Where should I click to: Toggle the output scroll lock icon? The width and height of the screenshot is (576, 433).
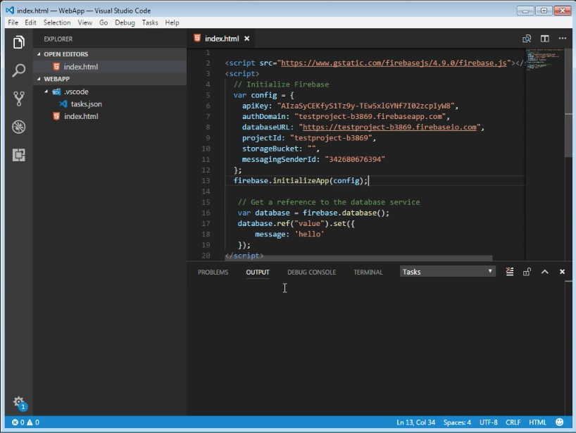point(527,272)
